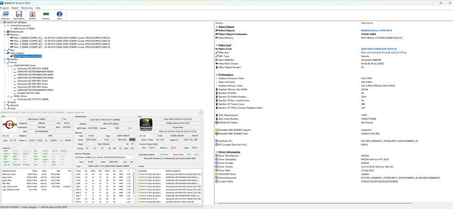Collapse the Memory tree node
This screenshot has height=209, width=453.
coord(5,34)
